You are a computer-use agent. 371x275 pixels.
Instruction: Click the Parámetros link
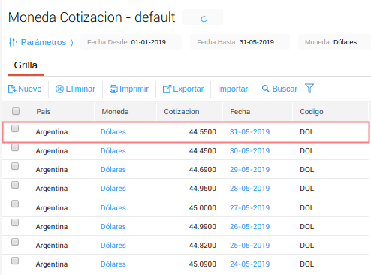44,42
